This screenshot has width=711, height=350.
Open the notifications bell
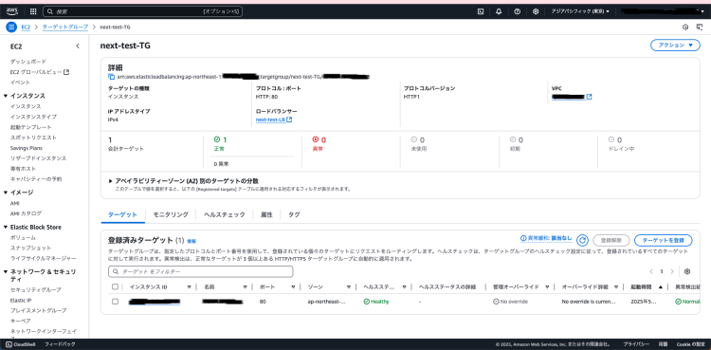(499, 11)
